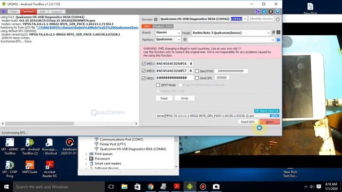Screen dimensions: 342x192
Task: Click the power icon next to Identify Device
Action: point(278,19)
